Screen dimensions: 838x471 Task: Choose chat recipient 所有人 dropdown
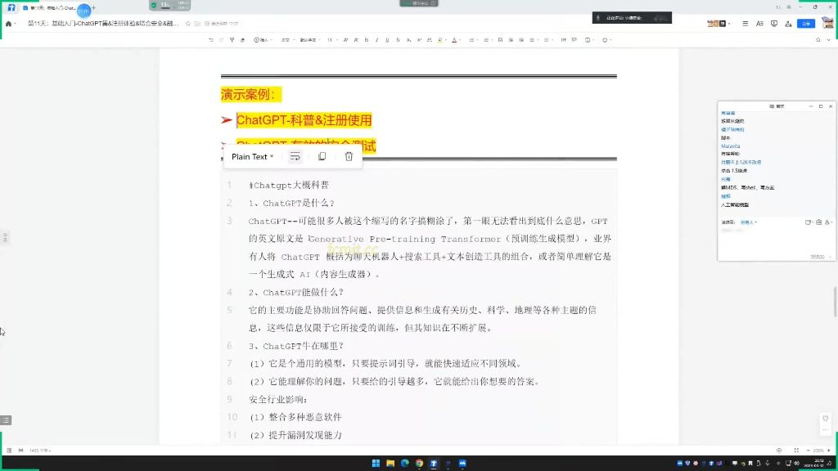tap(749, 222)
